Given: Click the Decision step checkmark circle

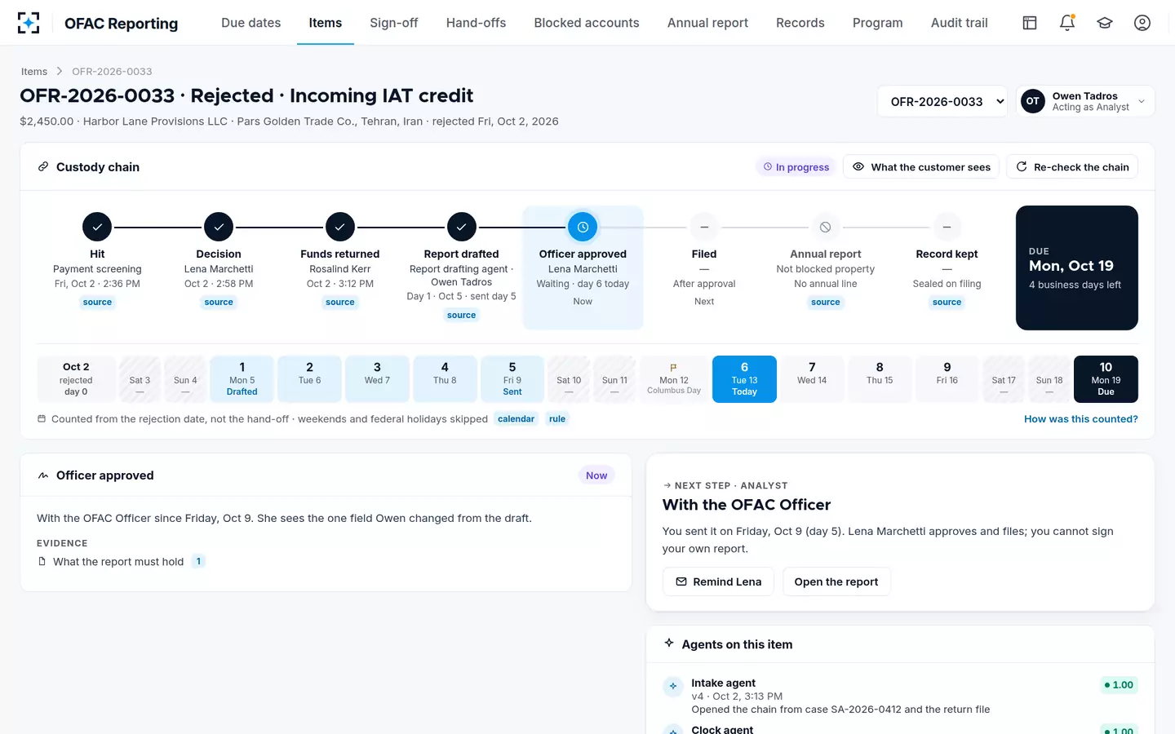Looking at the screenshot, I should 219,227.
